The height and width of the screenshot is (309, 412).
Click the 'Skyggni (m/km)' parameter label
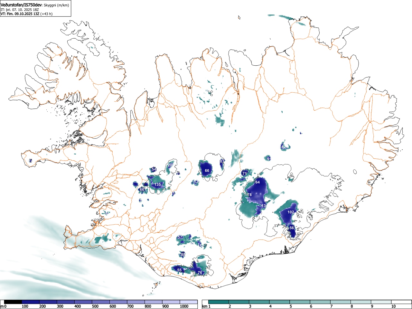click(x=56, y=5)
